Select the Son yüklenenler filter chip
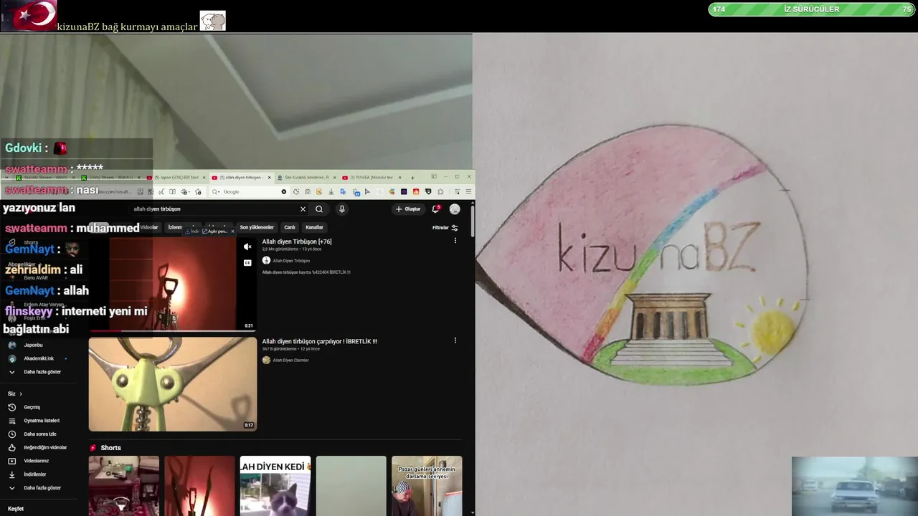 (257, 227)
